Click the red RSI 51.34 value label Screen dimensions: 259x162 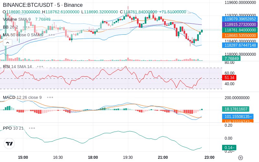click(229, 77)
